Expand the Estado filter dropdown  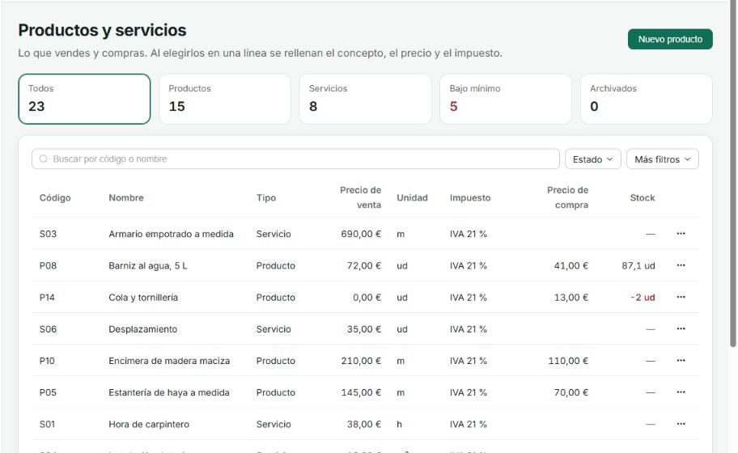click(x=592, y=159)
